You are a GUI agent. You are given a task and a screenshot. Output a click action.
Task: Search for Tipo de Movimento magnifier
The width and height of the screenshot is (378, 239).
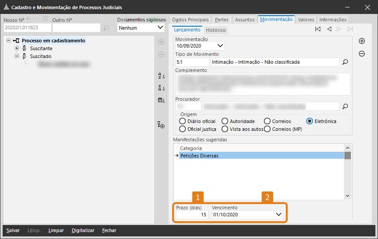click(345, 62)
